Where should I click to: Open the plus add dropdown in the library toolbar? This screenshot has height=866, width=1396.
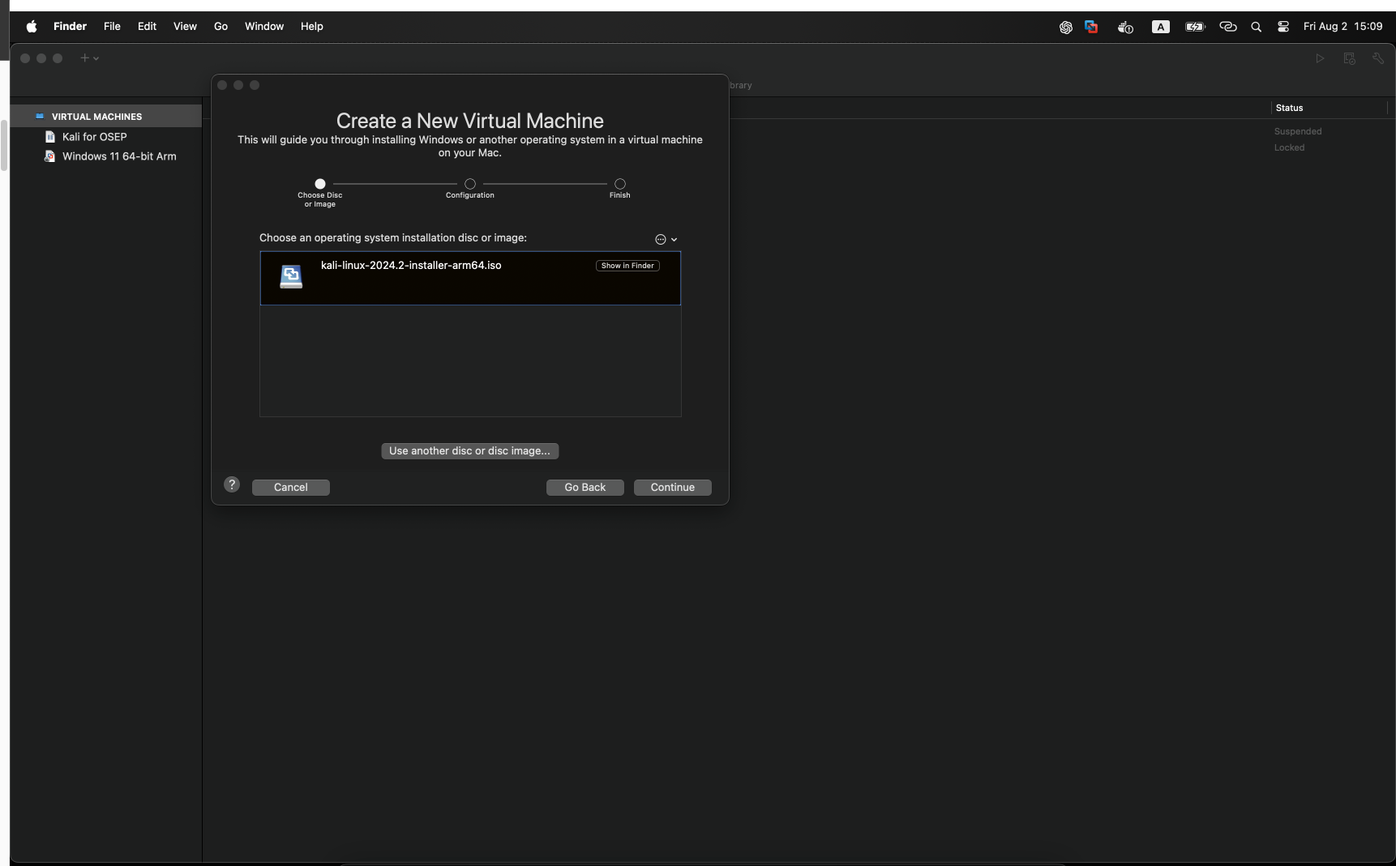89,58
